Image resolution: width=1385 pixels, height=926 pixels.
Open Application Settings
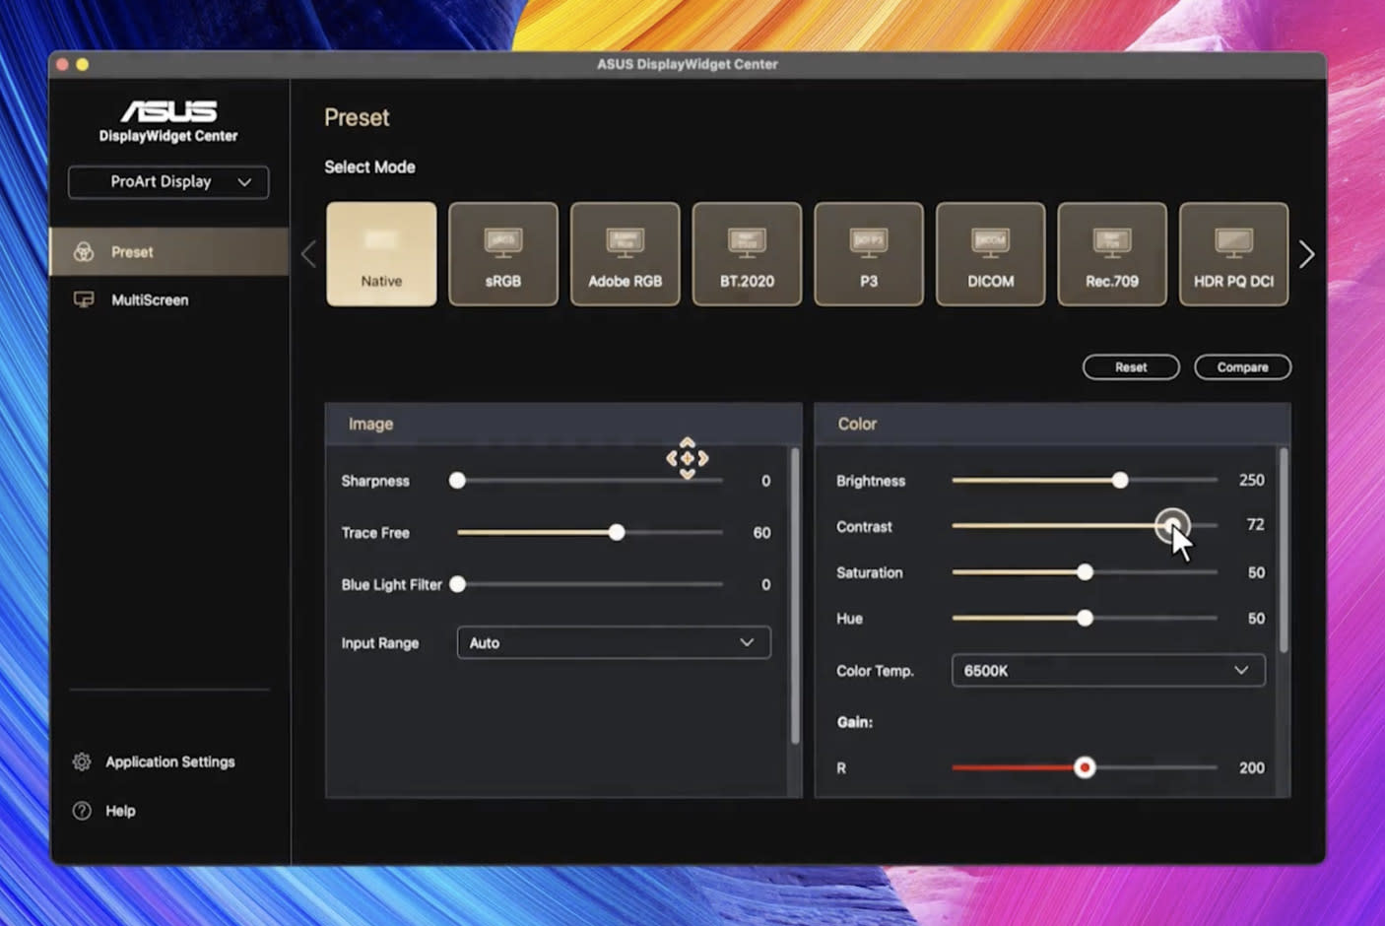(x=170, y=761)
